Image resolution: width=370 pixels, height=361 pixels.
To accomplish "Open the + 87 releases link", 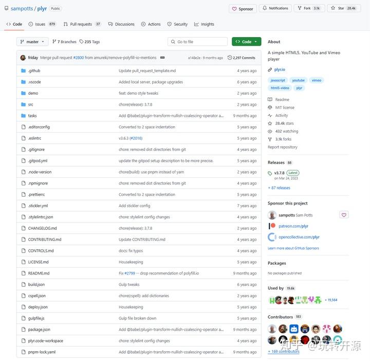I will tap(279, 188).
